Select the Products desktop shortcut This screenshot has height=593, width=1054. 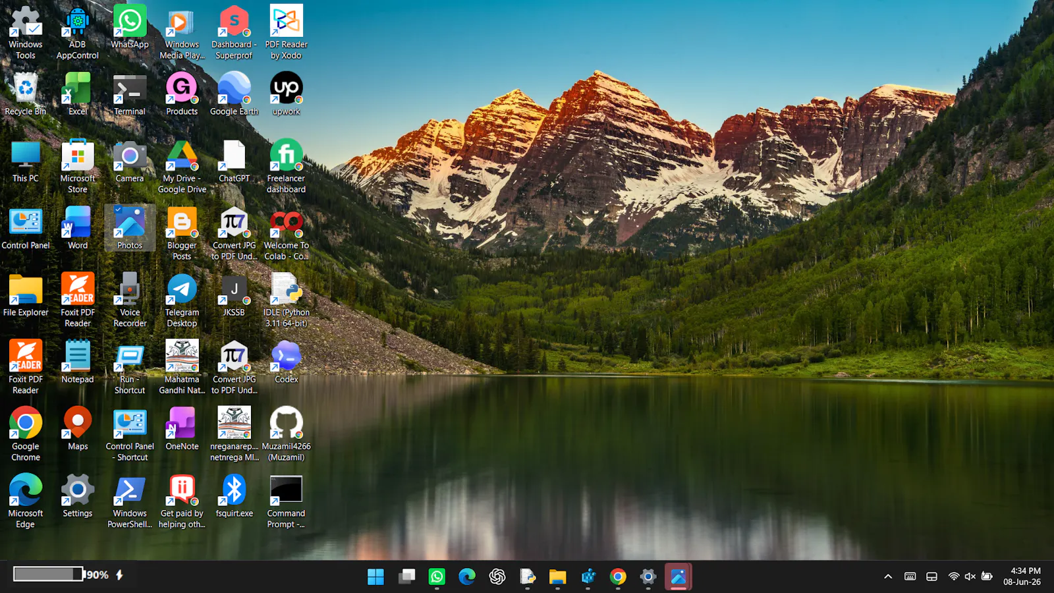click(182, 94)
